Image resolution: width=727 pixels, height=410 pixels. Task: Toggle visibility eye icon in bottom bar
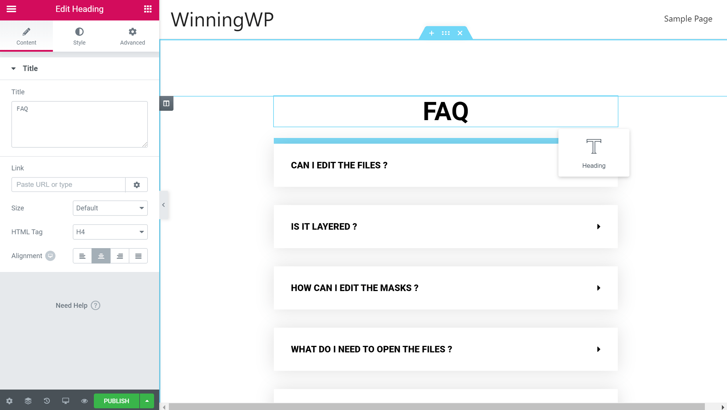point(85,401)
